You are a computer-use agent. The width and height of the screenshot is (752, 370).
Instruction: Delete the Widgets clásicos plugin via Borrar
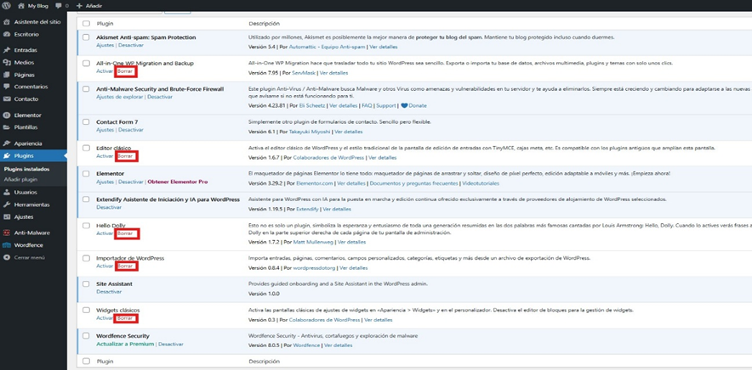(126, 318)
